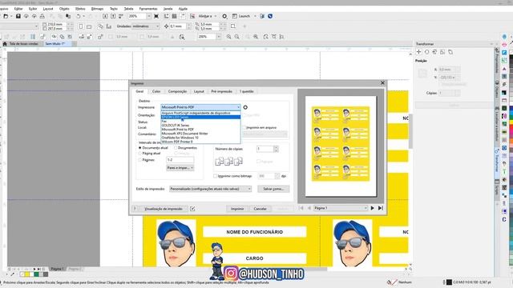This screenshot has height=288, width=513.
Task: Click the Open folder icon in toolbar
Action: point(6,16)
